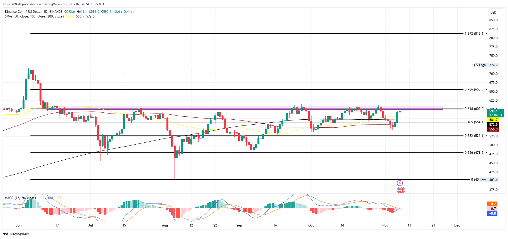
Task: Select the yellow 581.7 price-axis label
Action: 493,120
